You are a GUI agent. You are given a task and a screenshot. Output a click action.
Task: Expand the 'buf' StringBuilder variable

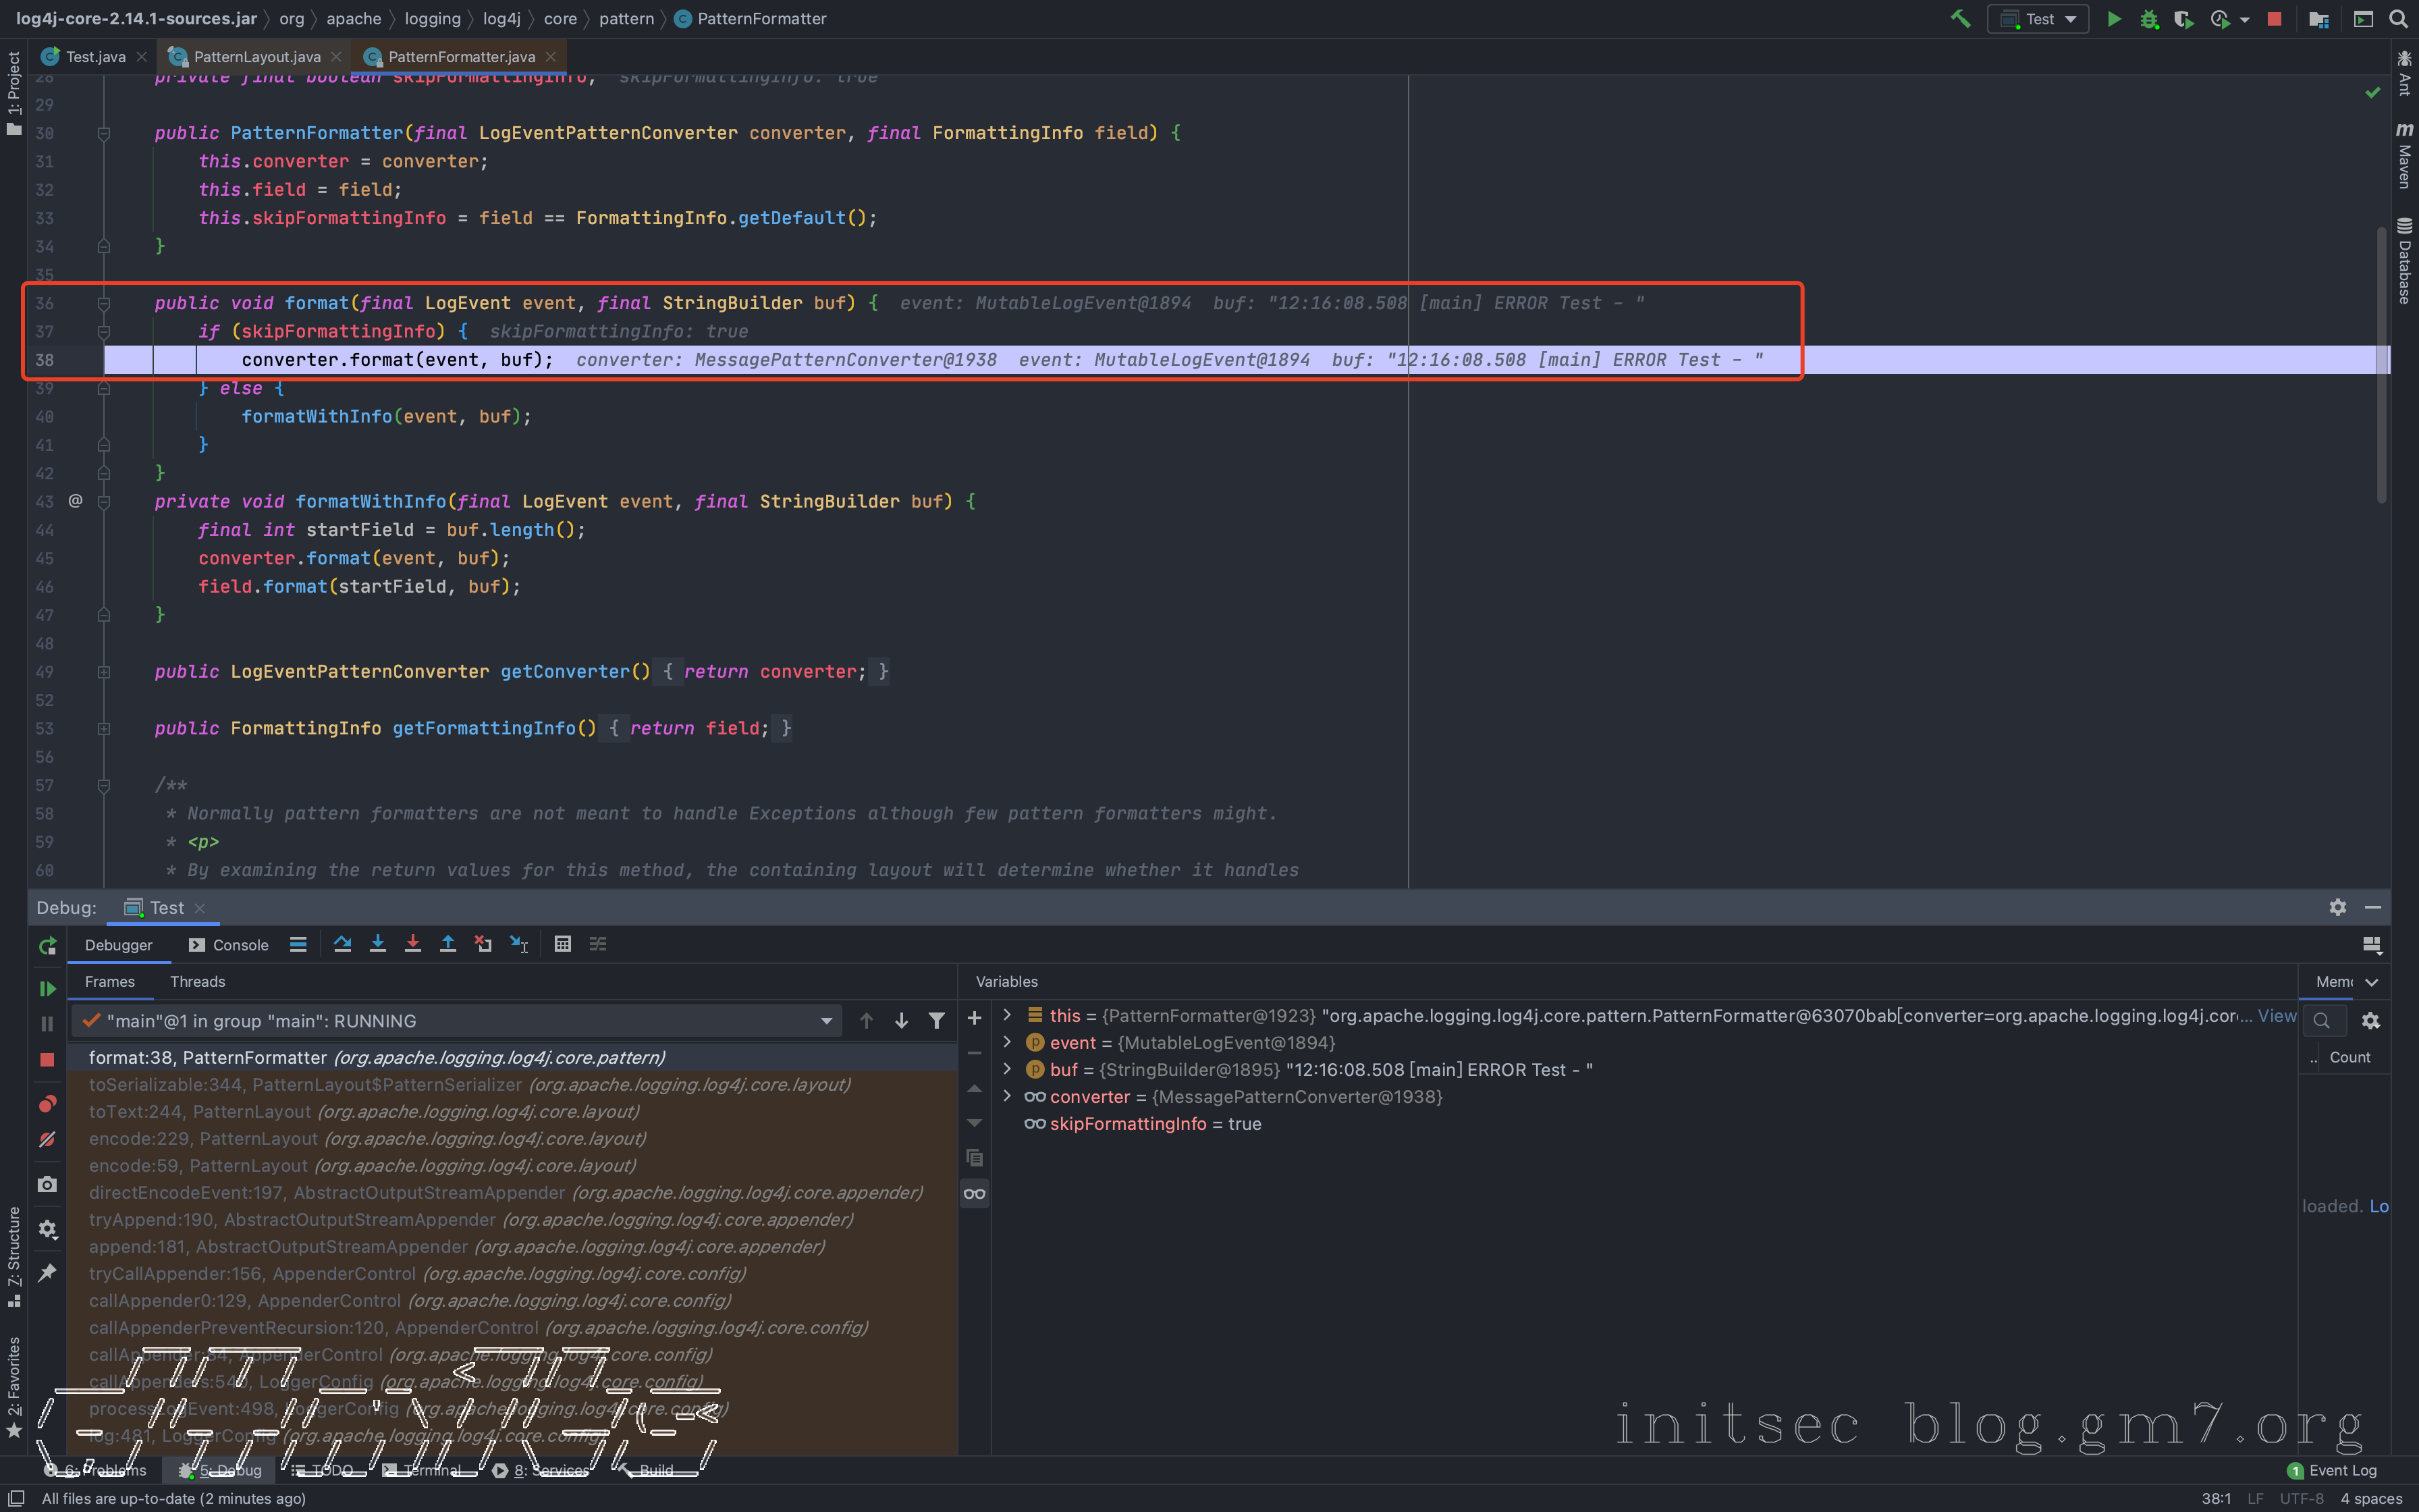tap(1008, 1069)
